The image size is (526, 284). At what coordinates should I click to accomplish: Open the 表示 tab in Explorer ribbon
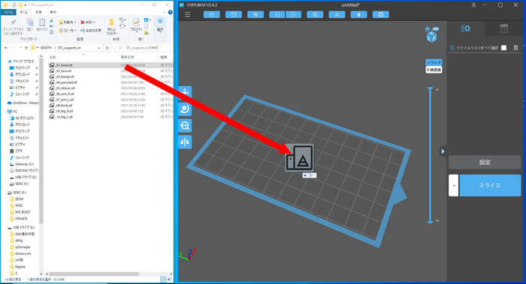coord(53,12)
